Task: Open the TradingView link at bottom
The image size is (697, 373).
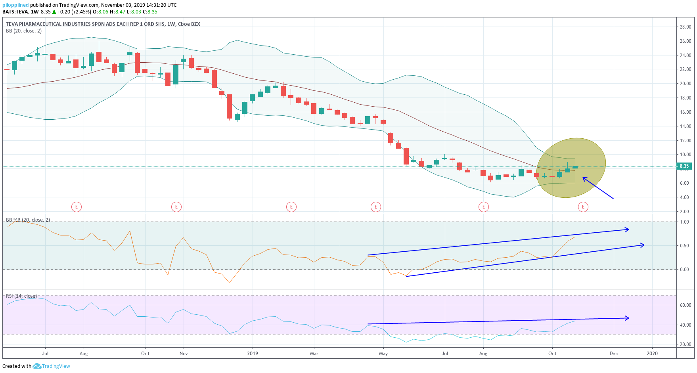Action: click(x=56, y=366)
